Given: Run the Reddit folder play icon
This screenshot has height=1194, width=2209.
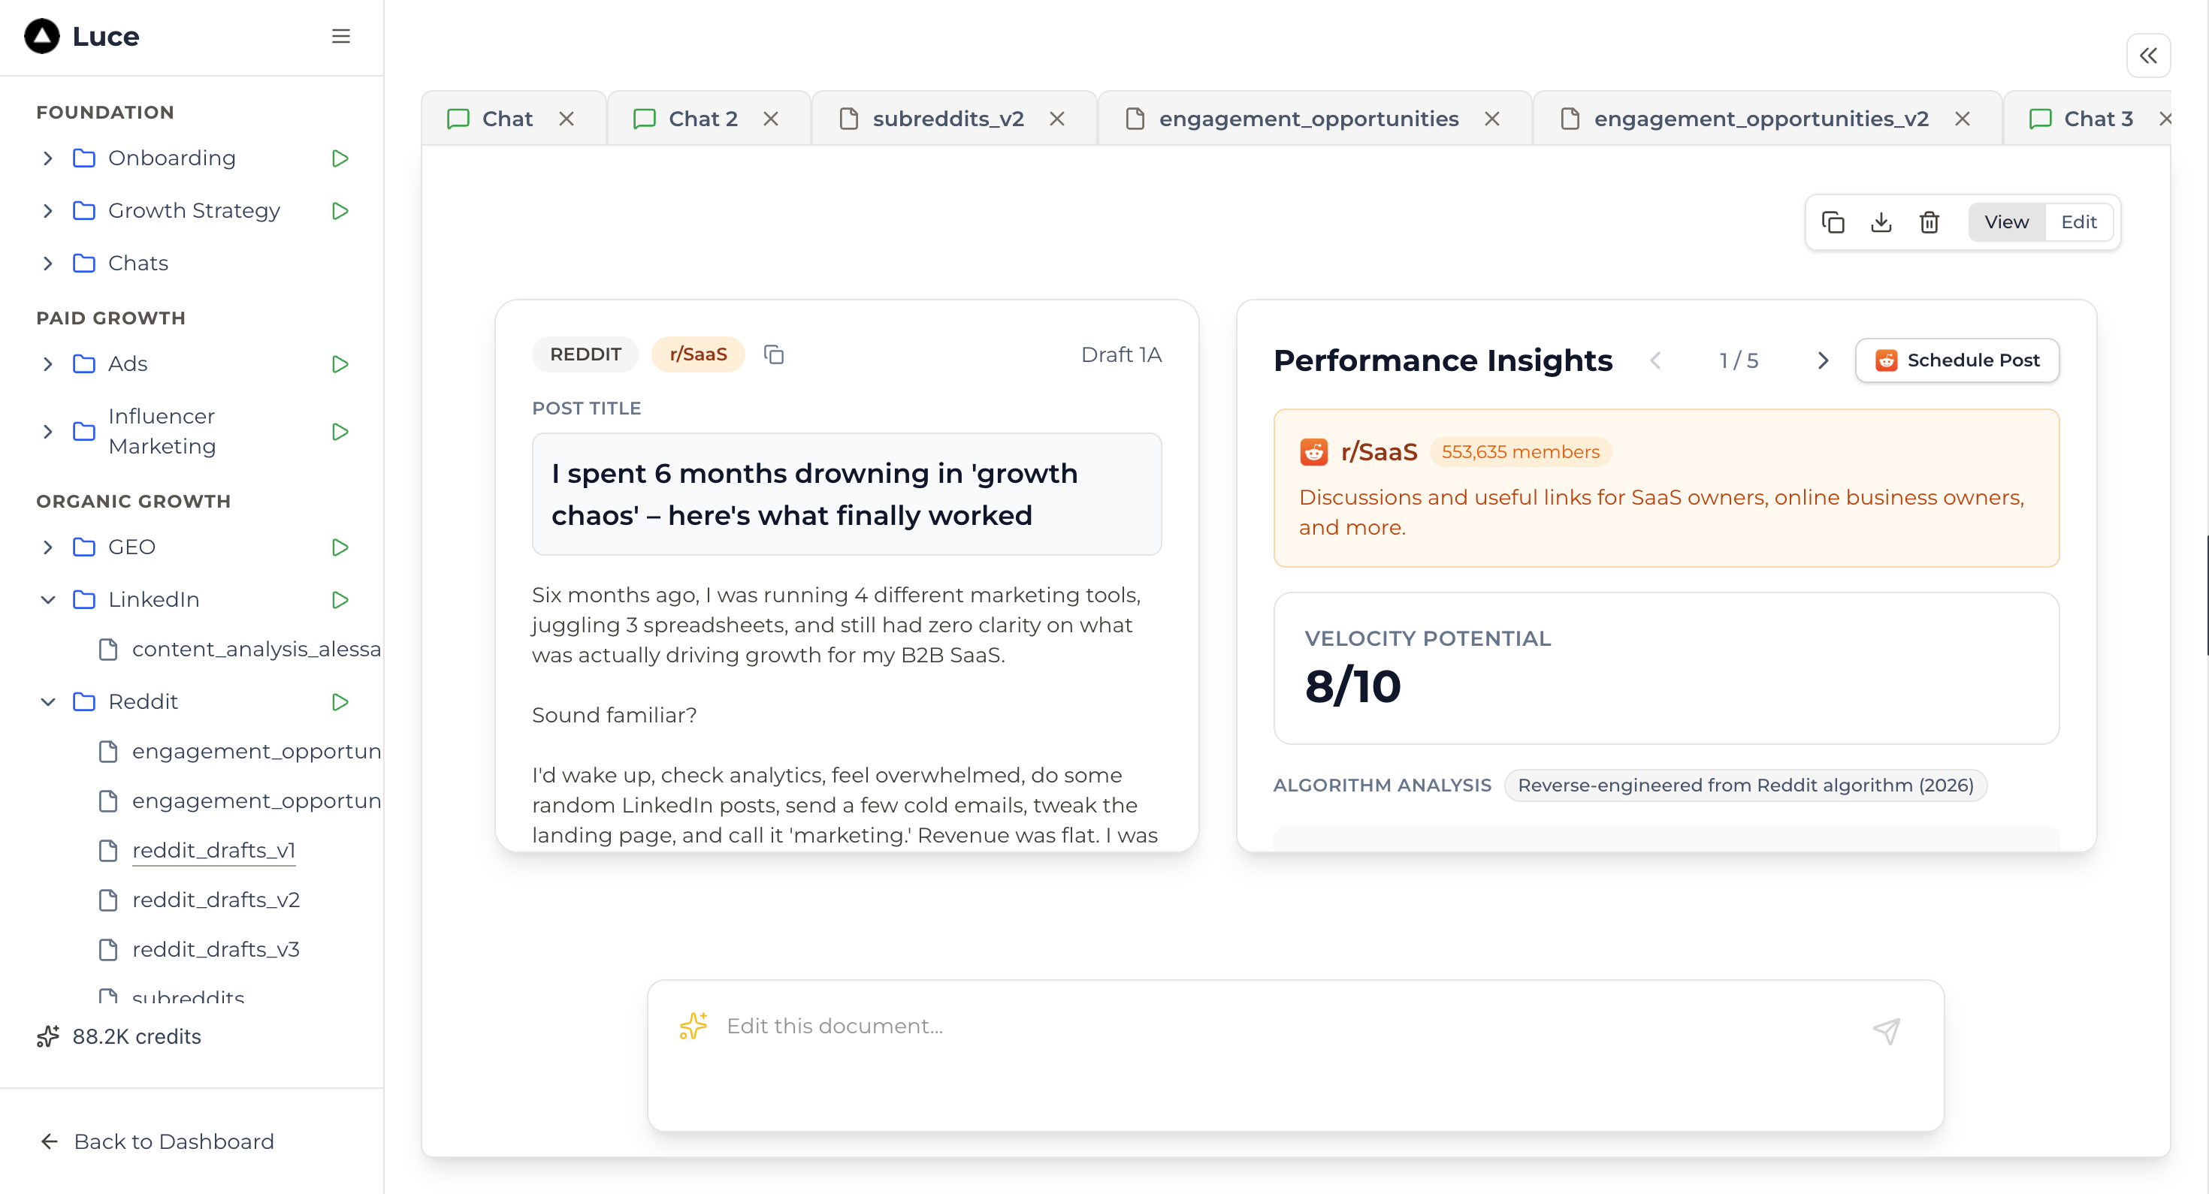Looking at the screenshot, I should tap(340, 702).
